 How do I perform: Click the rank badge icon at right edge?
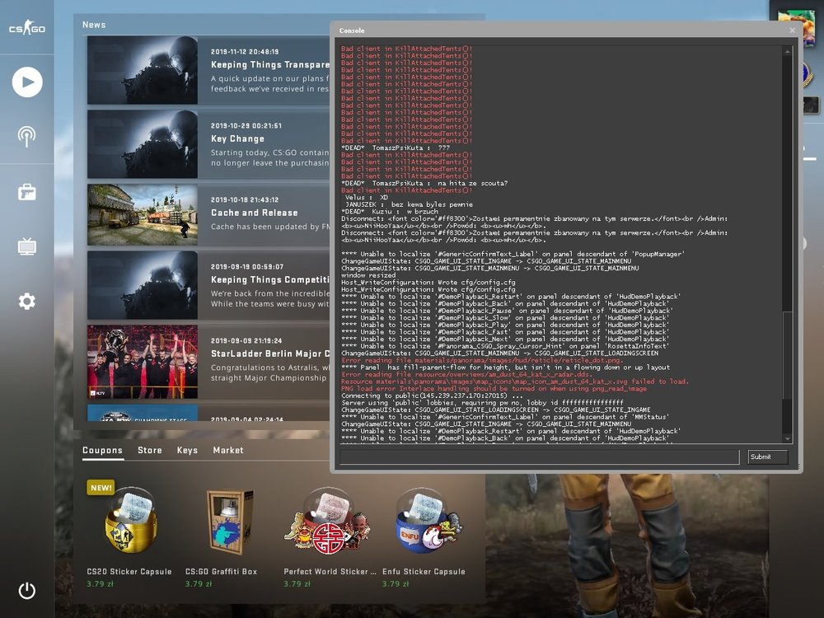click(x=808, y=74)
